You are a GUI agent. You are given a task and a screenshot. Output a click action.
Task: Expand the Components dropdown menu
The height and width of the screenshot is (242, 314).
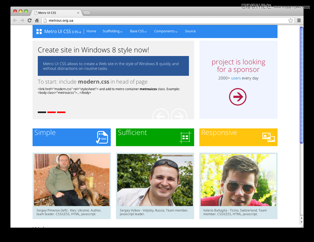[166, 31]
